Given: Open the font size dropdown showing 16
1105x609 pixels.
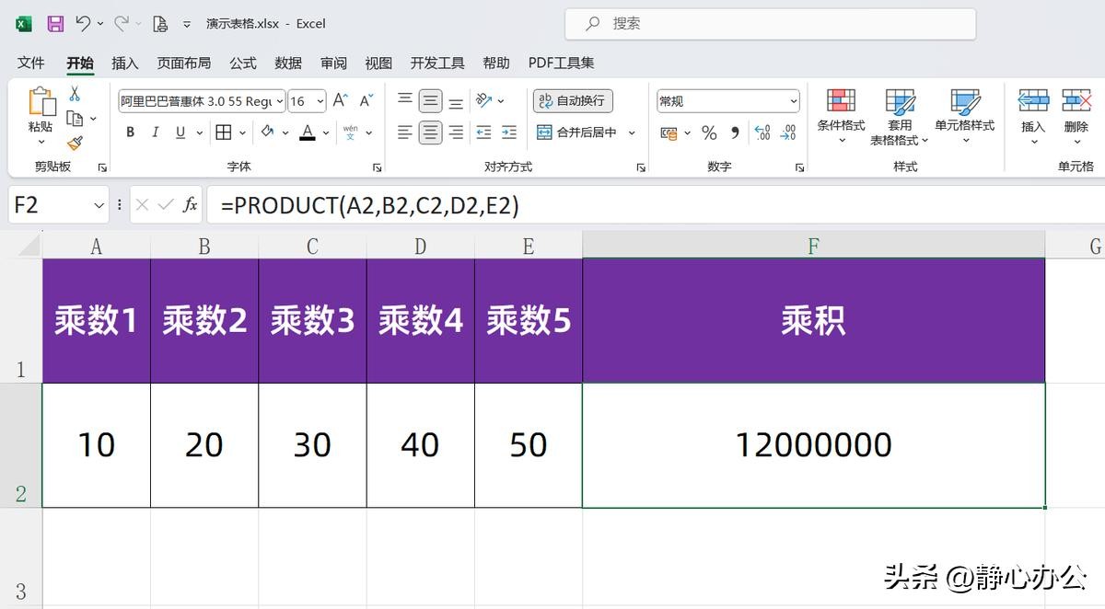Looking at the screenshot, I should pyautogui.click(x=320, y=101).
